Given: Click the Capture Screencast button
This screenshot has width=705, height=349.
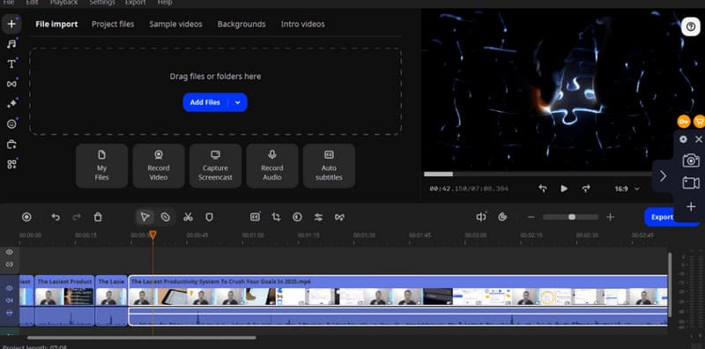Looking at the screenshot, I should [215, 166].
